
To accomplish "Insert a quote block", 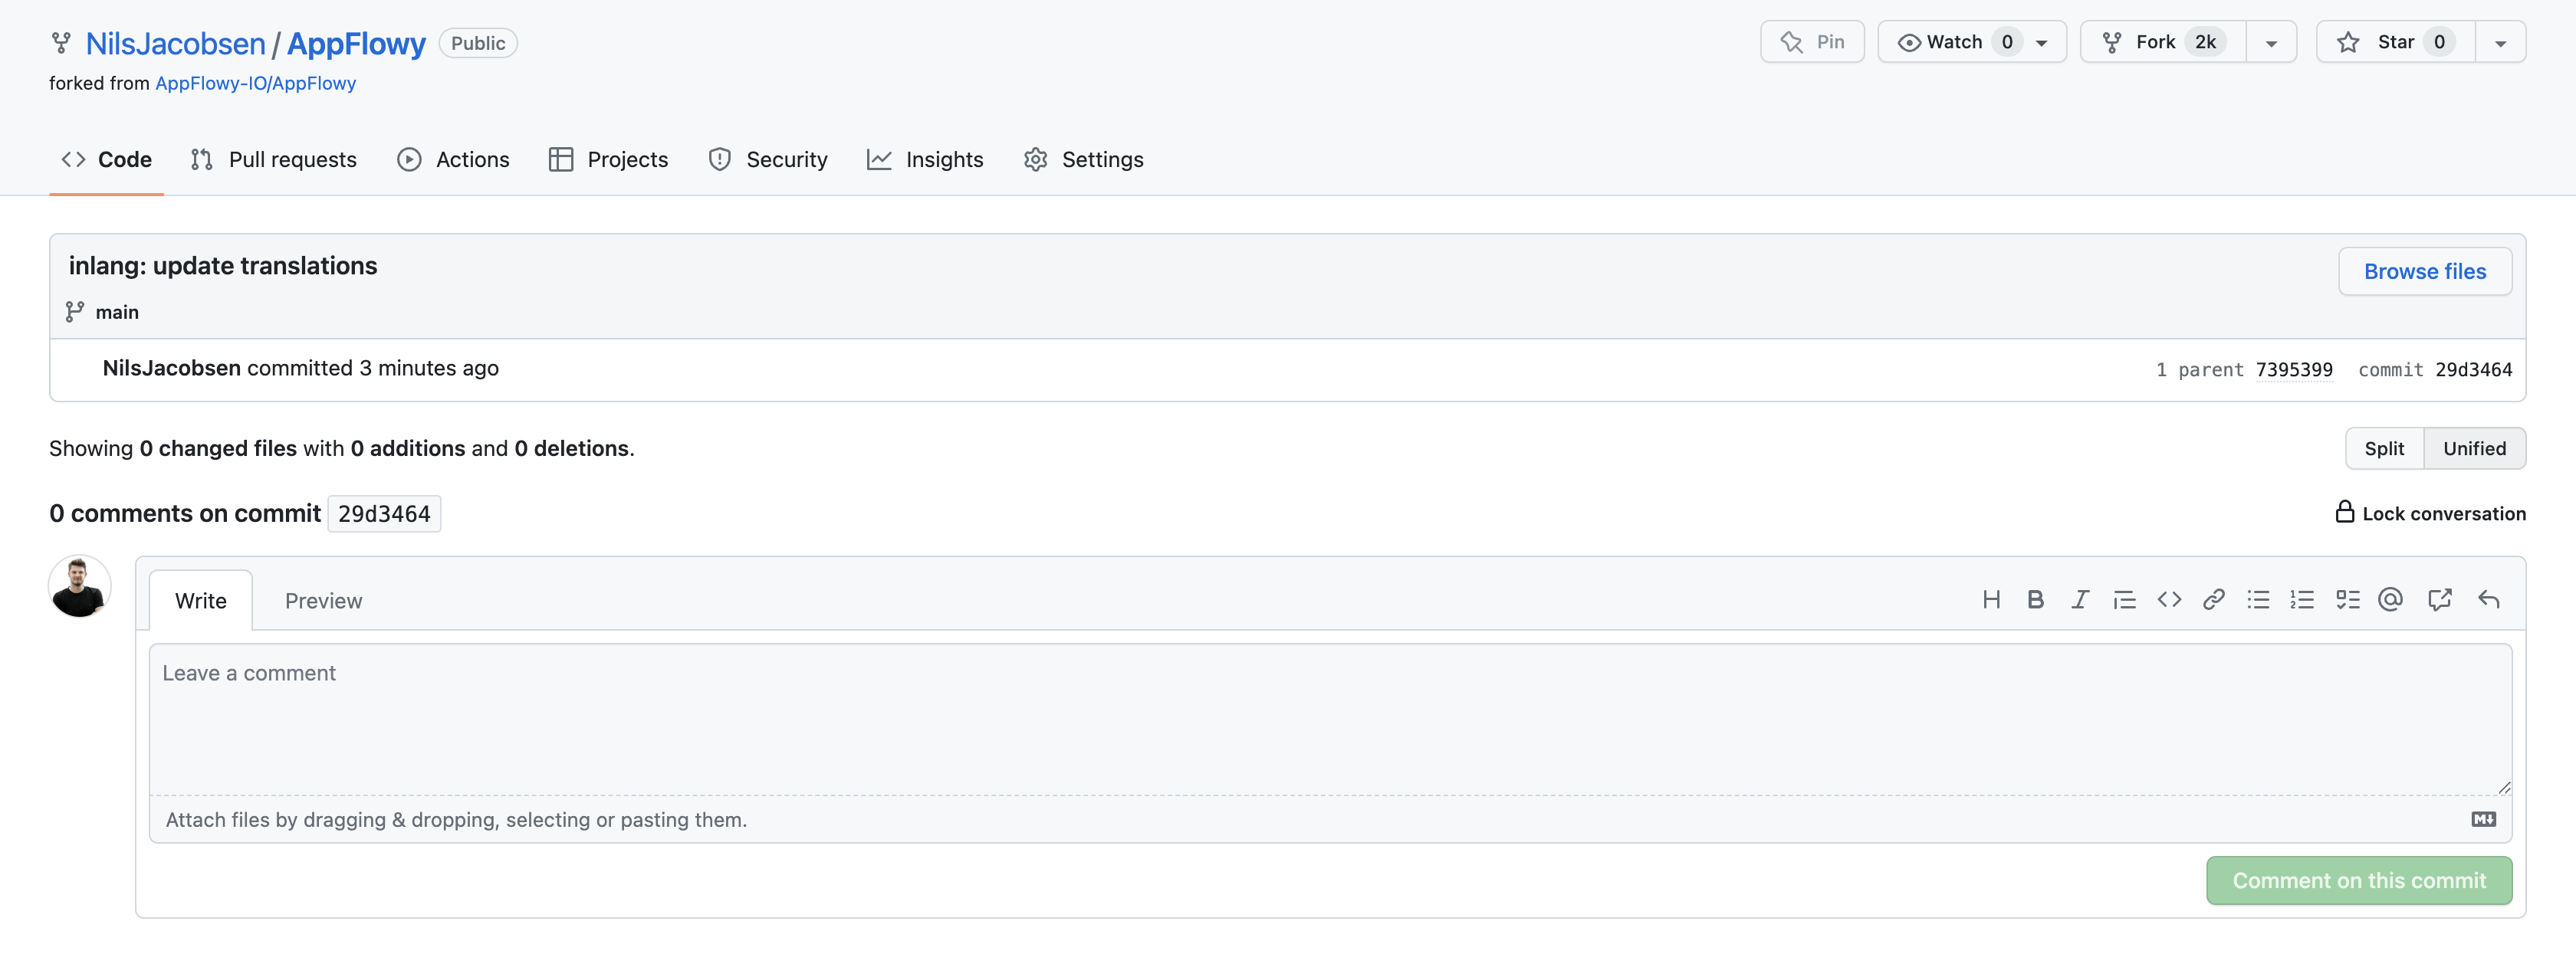I will (x=2124, y=599).
